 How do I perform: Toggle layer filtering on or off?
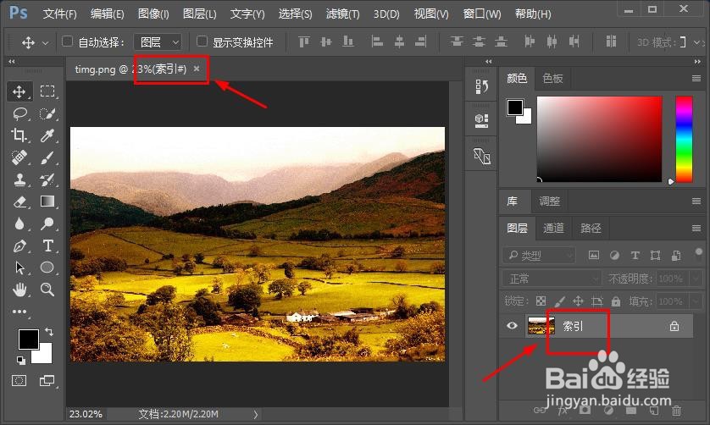tap(699, 251)
